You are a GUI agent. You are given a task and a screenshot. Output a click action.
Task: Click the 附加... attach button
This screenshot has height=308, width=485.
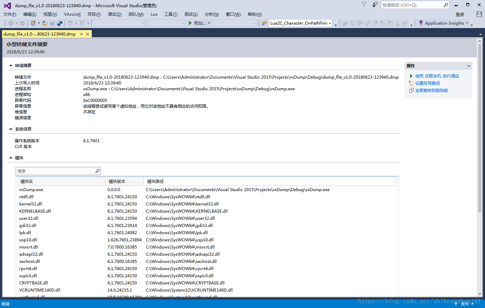click(200, 23)
